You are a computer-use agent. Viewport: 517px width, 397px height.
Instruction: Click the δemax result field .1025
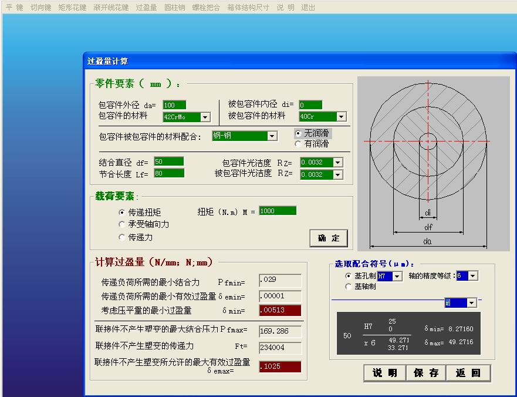(281, 366)
